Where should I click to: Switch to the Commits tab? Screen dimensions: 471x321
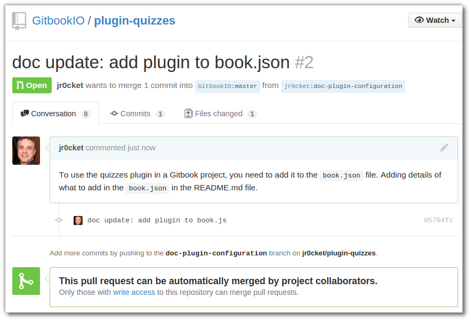tap(137, 114)
